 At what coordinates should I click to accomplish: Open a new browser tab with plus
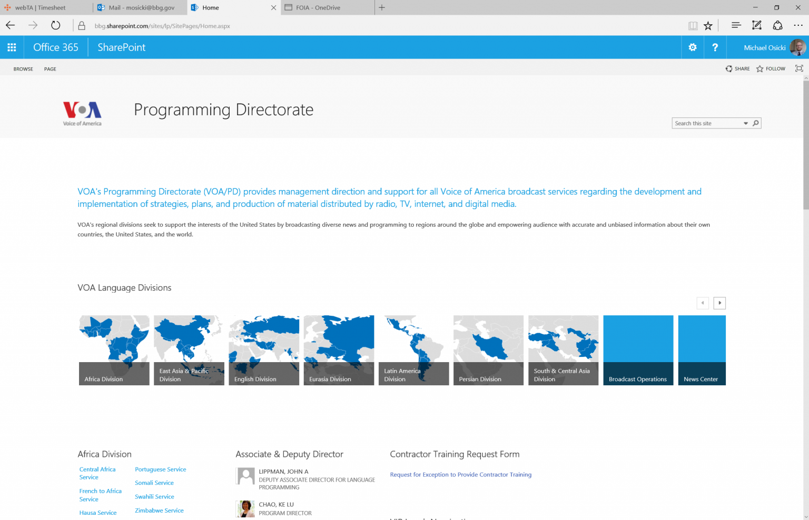(382, 7)
